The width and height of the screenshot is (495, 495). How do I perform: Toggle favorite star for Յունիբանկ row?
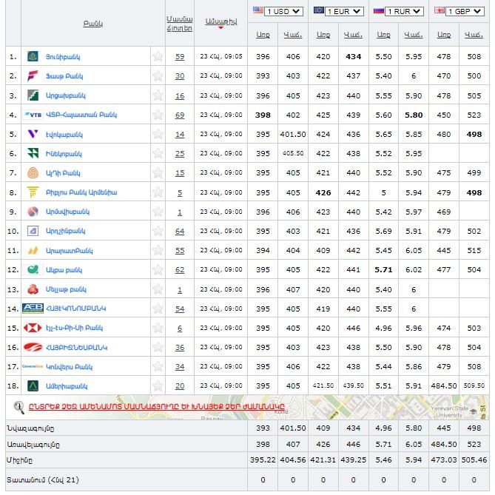pyautogui.click(x=157, y=57)
